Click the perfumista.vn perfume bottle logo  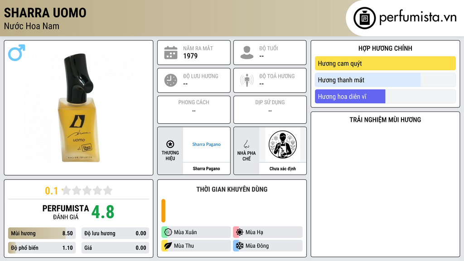tap(365, 18)
